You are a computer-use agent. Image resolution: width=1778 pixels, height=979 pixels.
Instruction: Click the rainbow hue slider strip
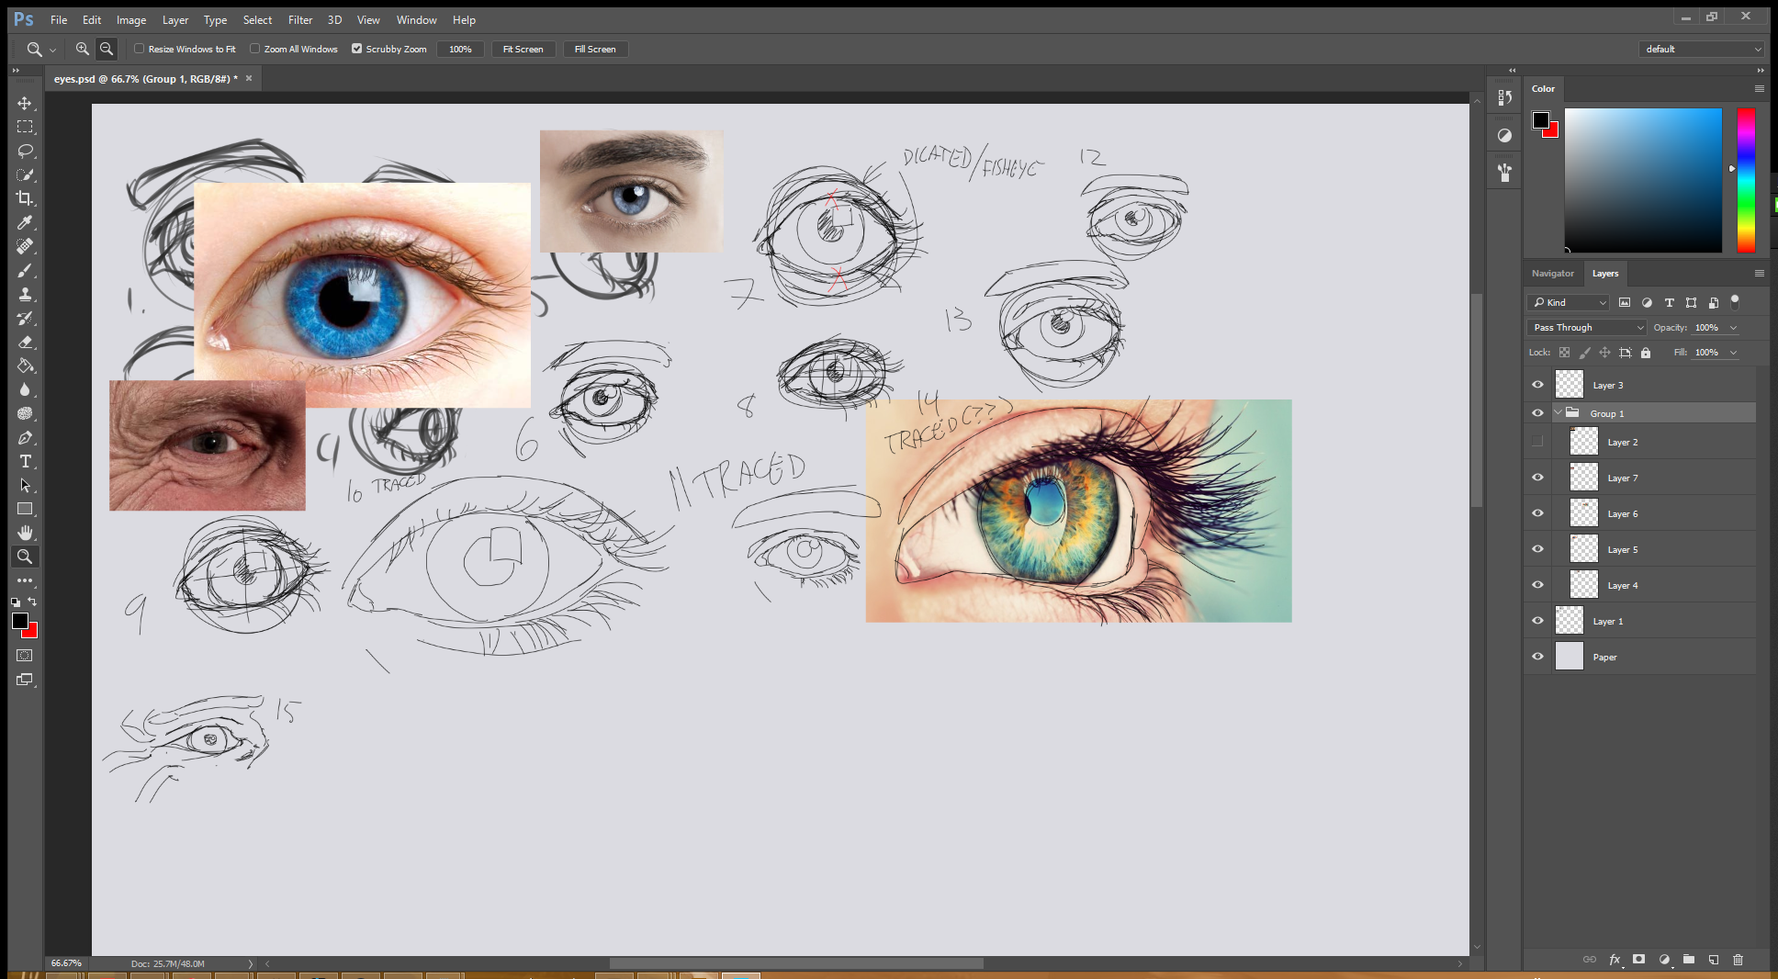pyautogui.click(x=1746, y=180)
